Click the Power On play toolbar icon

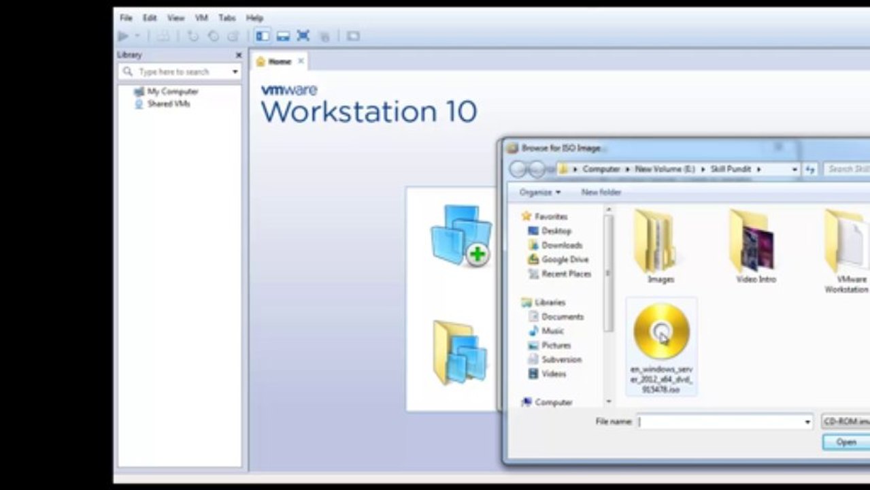(x=123, y=36)
